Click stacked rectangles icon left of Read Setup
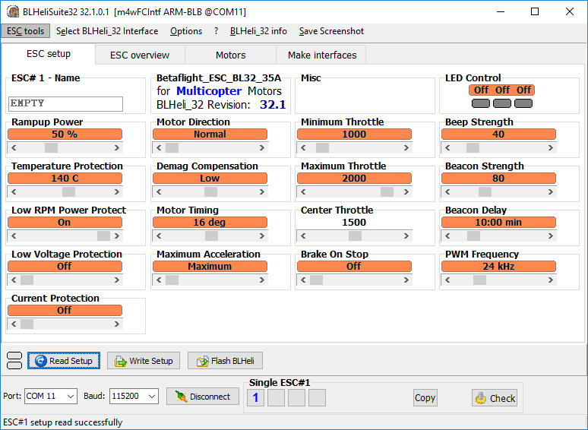The image size is (588, 430). [14, 361]
